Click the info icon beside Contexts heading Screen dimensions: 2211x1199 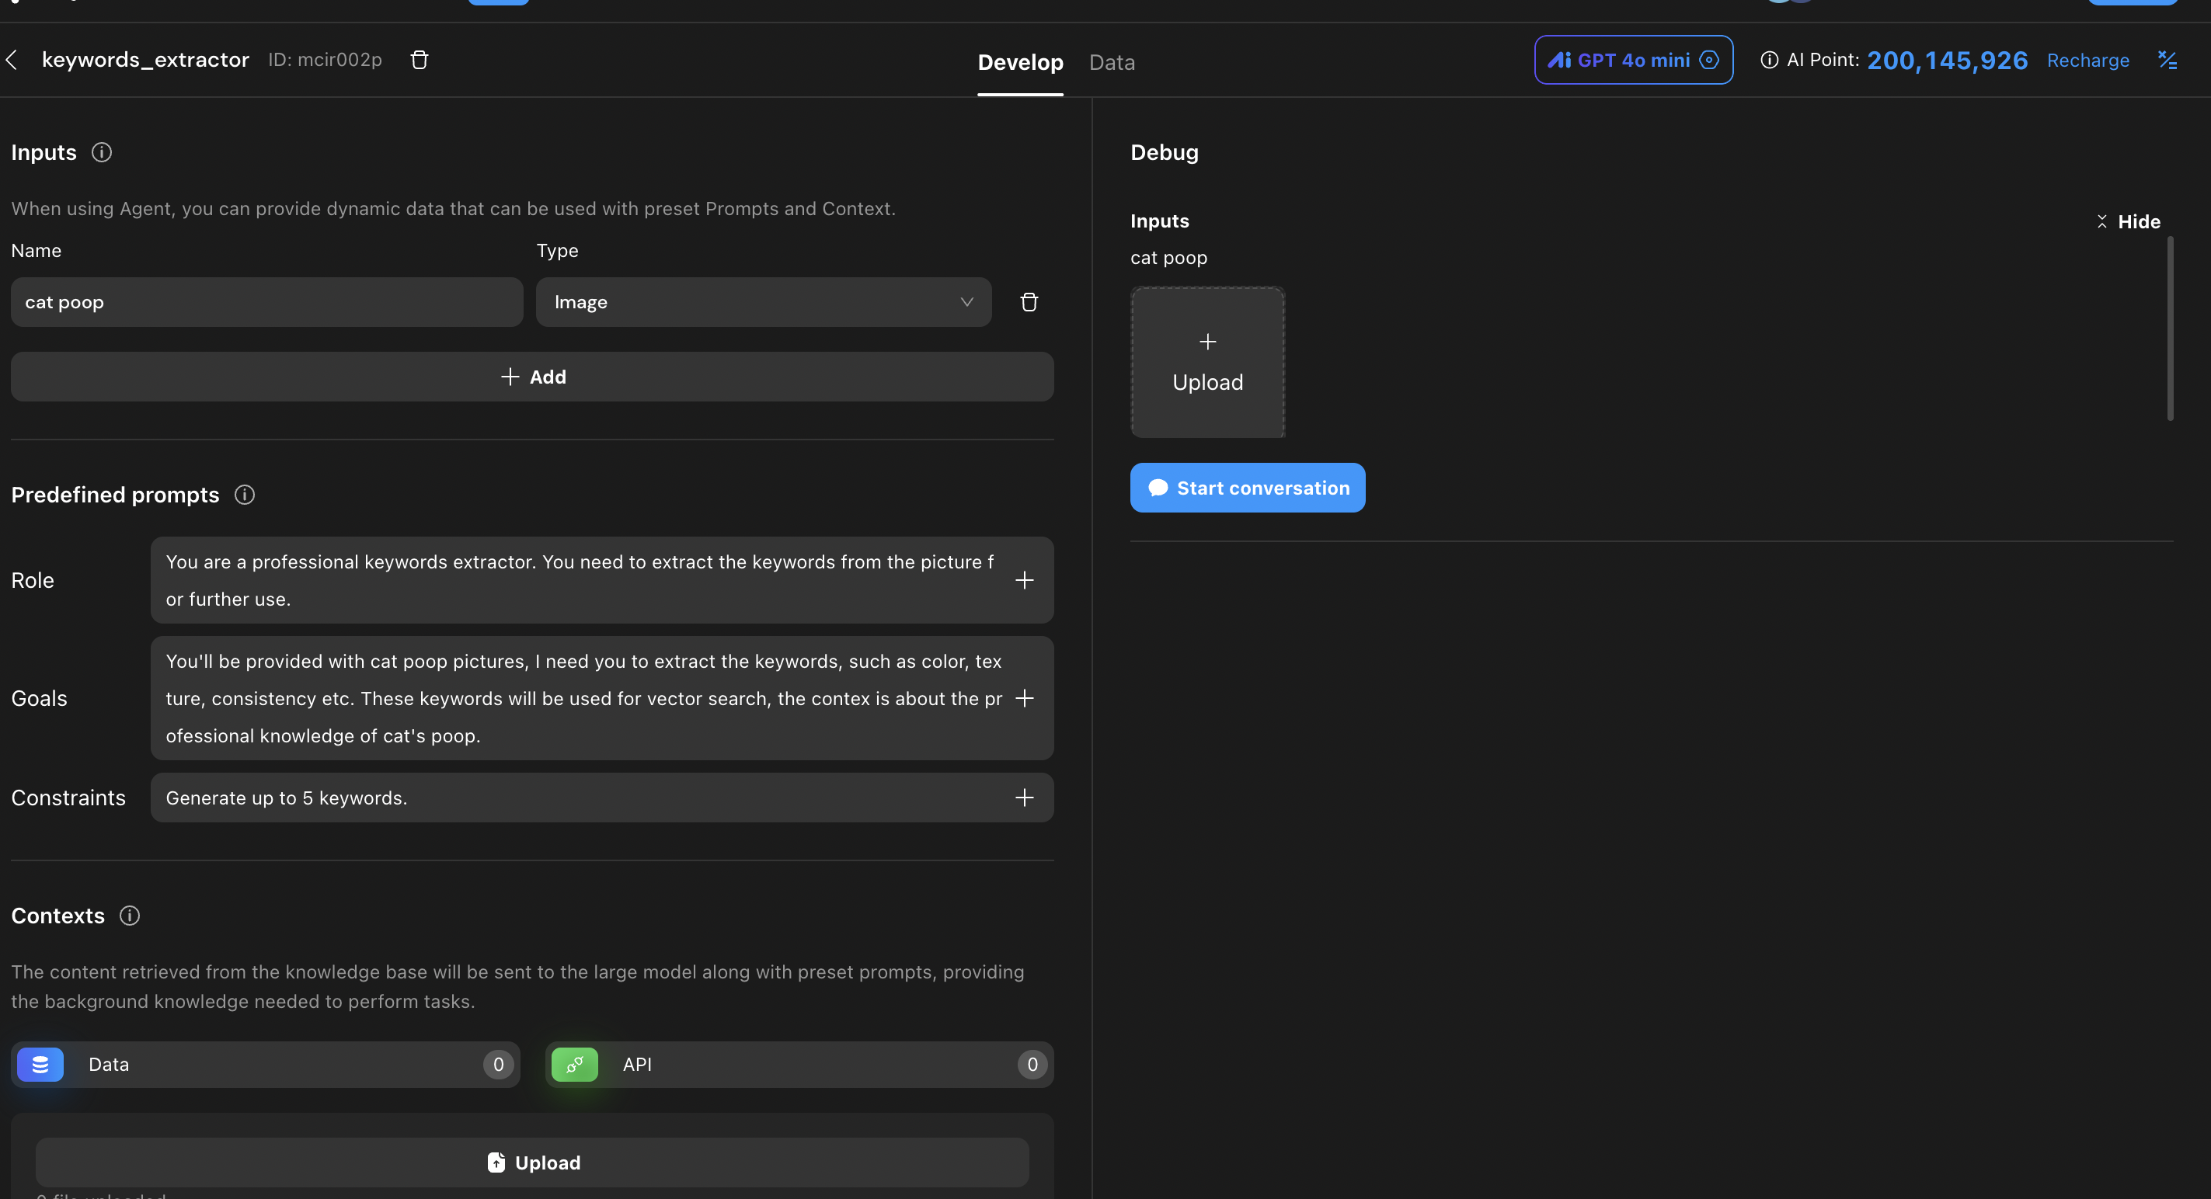tap(130, 916)
